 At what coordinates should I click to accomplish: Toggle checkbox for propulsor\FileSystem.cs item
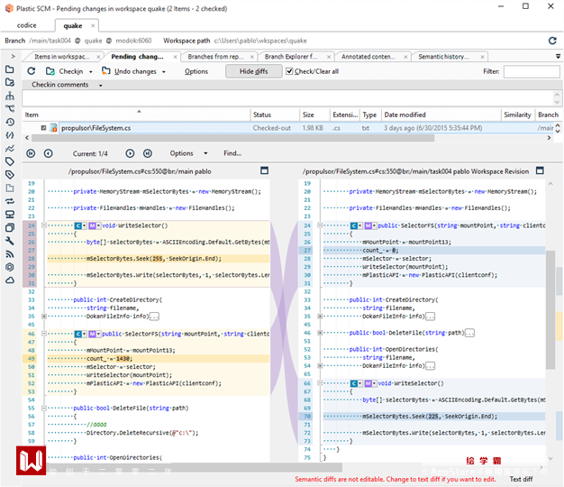43,128
